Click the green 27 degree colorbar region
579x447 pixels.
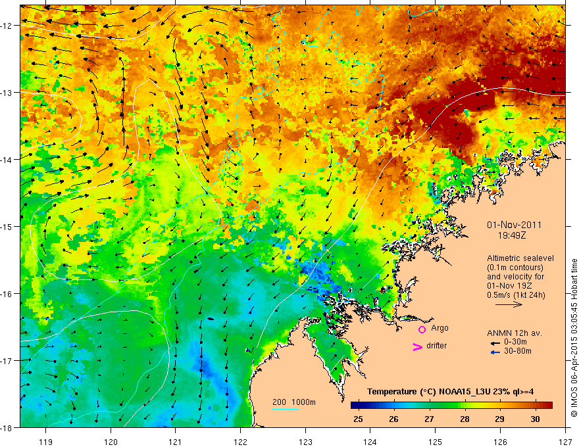tap(430, 406)
